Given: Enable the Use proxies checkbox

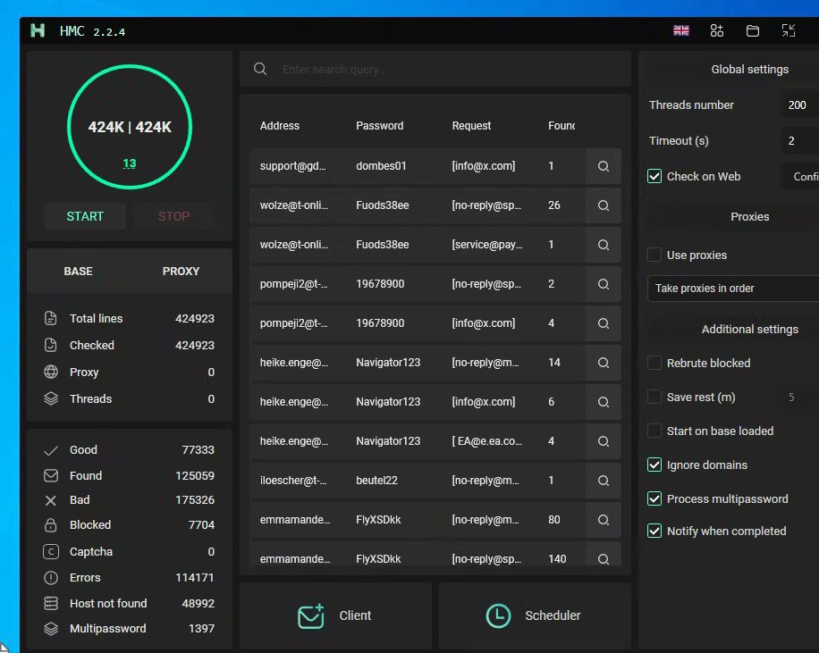Looking at the screenshot, I should (654, 255).
